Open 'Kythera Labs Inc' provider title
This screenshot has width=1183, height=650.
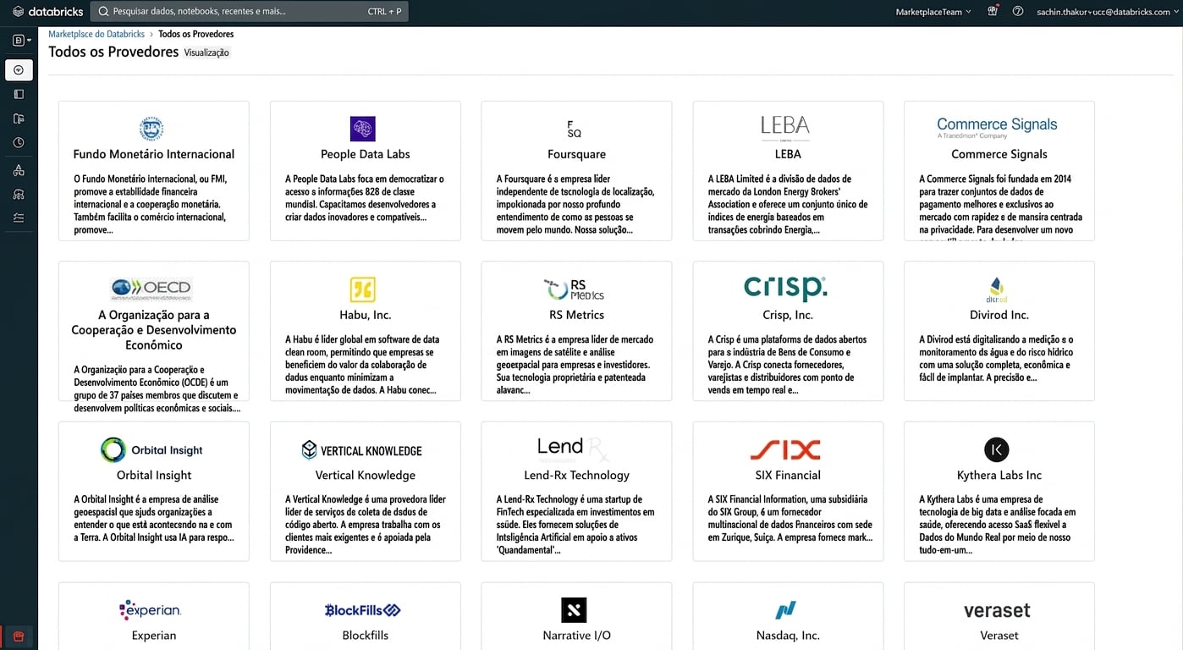pyautogui.click(x=999, y=475)
